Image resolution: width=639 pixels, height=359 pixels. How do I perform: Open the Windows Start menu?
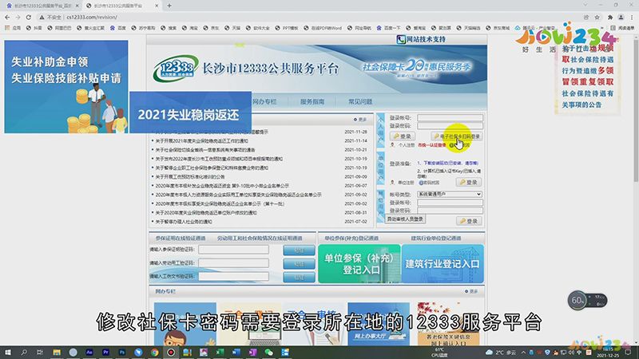tap(8, 352)
